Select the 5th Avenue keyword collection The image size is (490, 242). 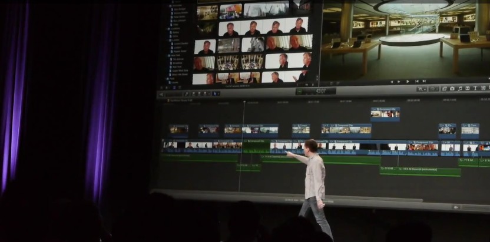(x=177, y=59)
